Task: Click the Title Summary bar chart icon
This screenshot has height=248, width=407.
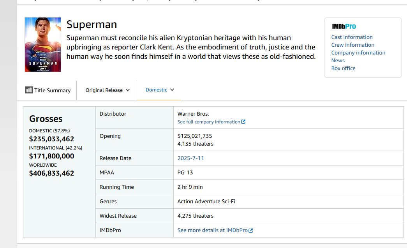Action: click(29, 90)
